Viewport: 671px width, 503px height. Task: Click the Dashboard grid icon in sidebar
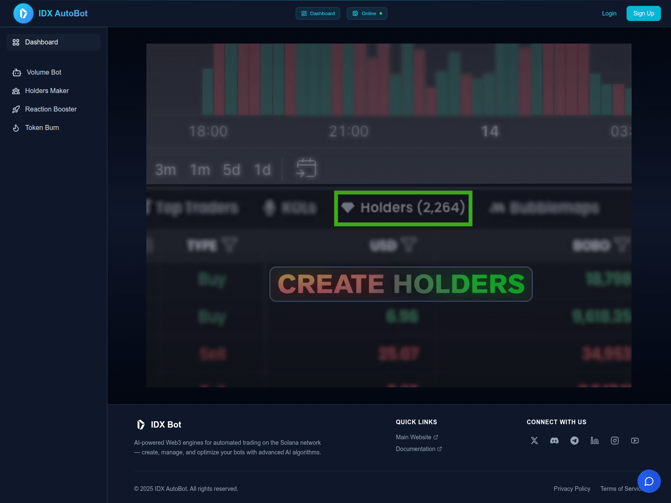click(16, 42)
